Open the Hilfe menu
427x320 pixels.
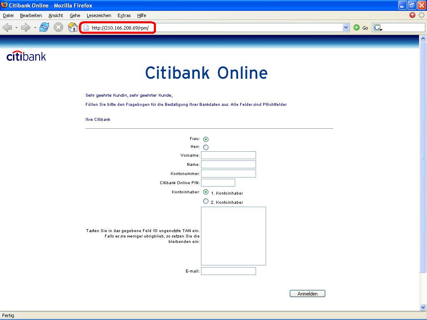coord(142,15)
